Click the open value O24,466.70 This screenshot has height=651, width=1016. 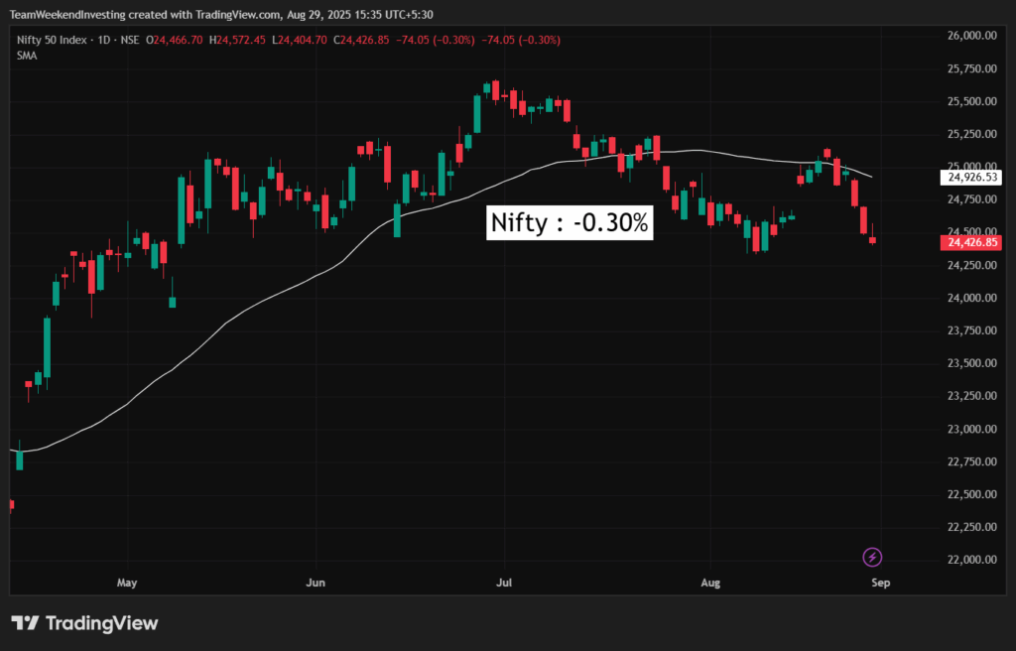[174, 41]
